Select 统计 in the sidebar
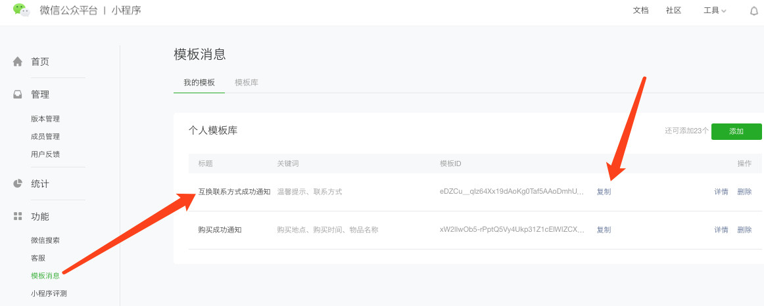 point(40,184)
